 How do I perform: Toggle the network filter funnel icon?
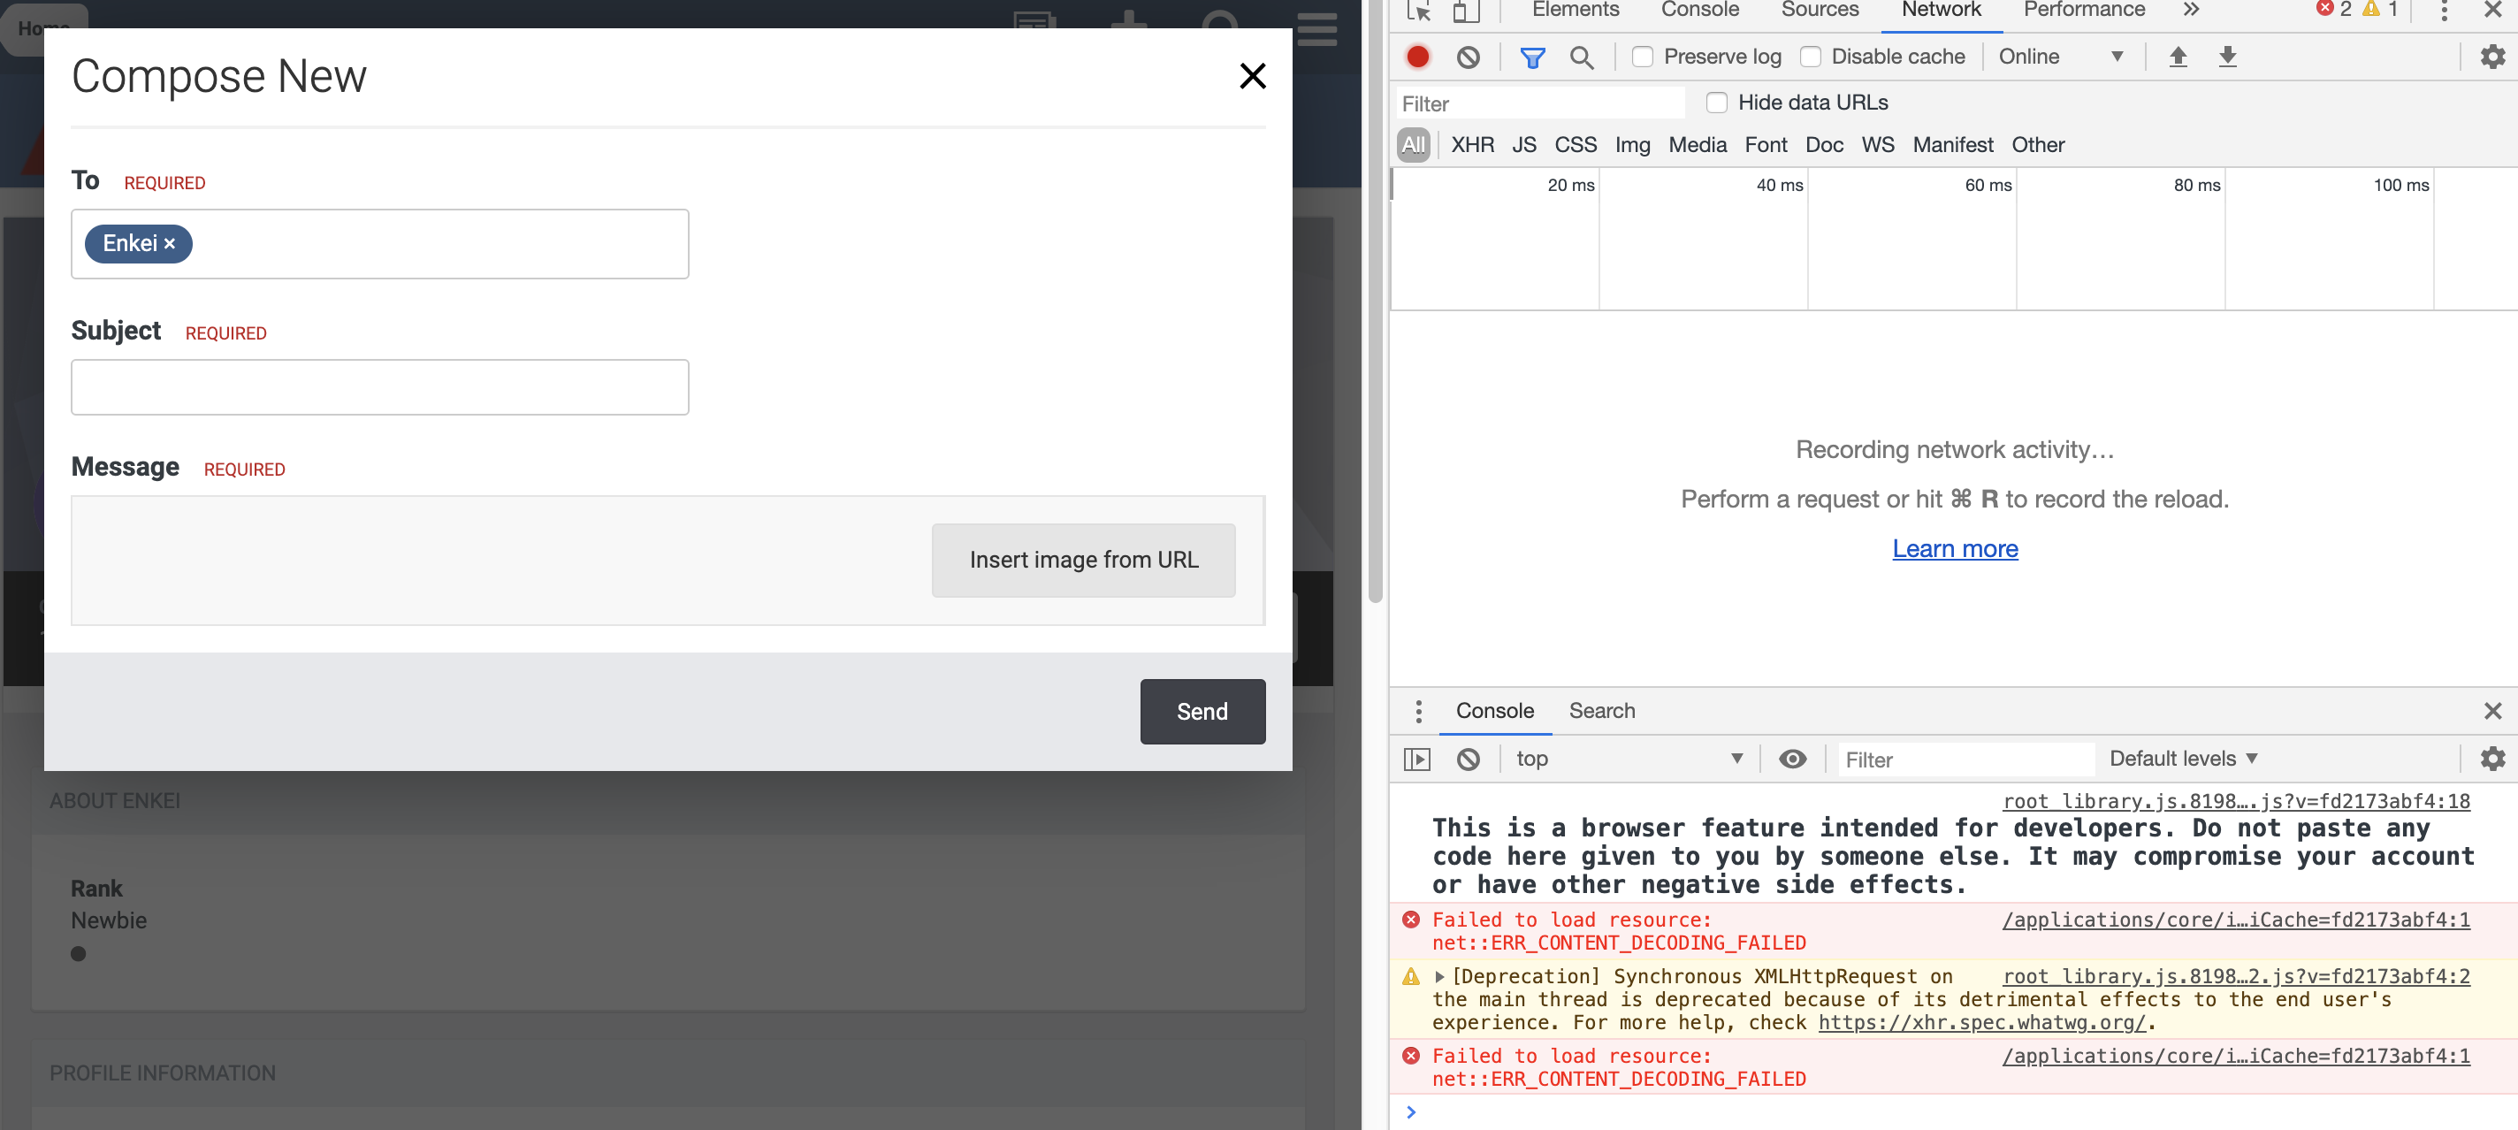1531,57
